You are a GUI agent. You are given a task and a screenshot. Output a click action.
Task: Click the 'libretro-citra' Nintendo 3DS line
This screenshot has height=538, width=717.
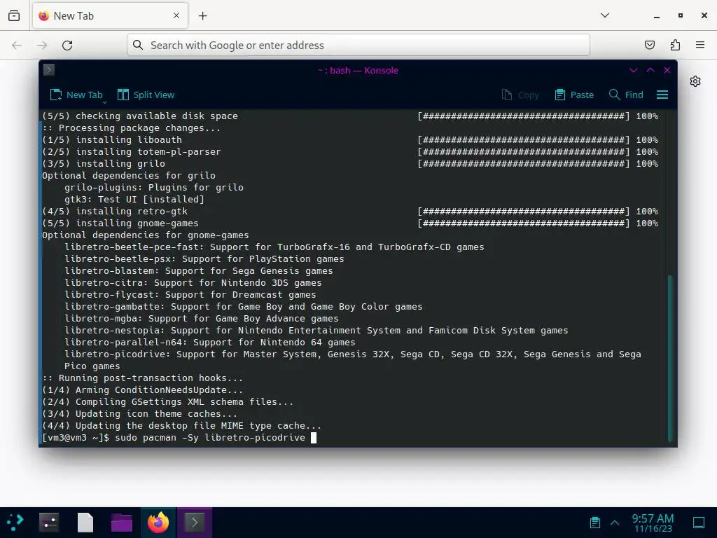[x=193, y=283]
